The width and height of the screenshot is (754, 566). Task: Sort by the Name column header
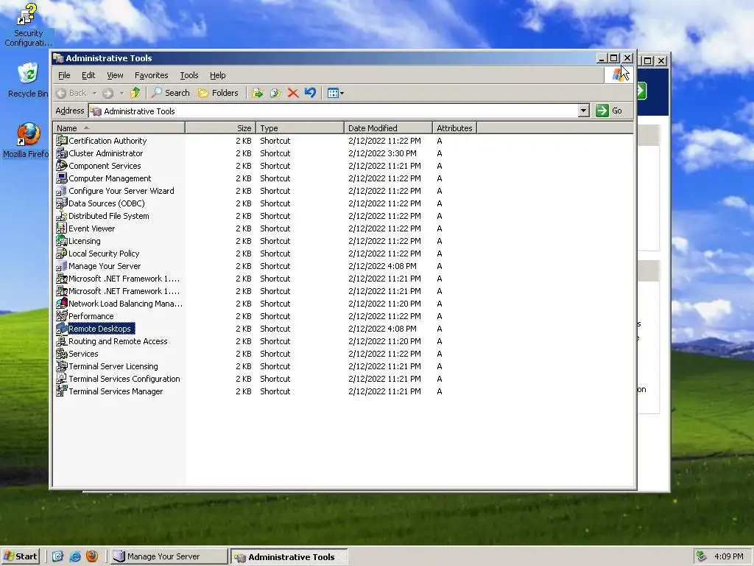pos(119,128)
